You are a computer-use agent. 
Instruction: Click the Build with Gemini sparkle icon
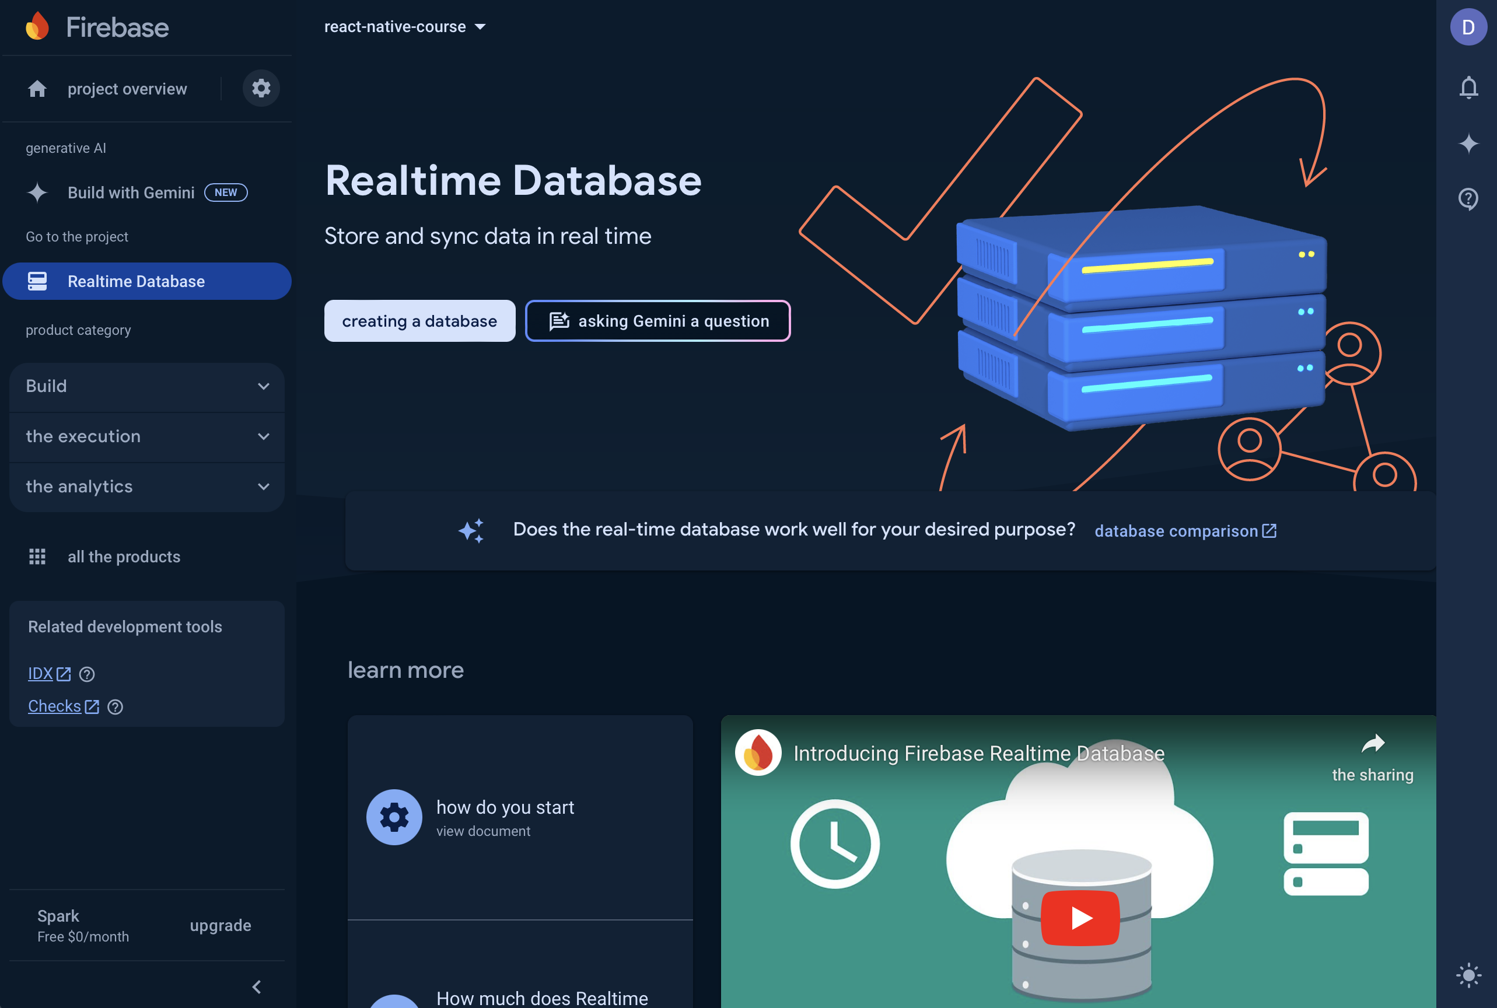37,192
